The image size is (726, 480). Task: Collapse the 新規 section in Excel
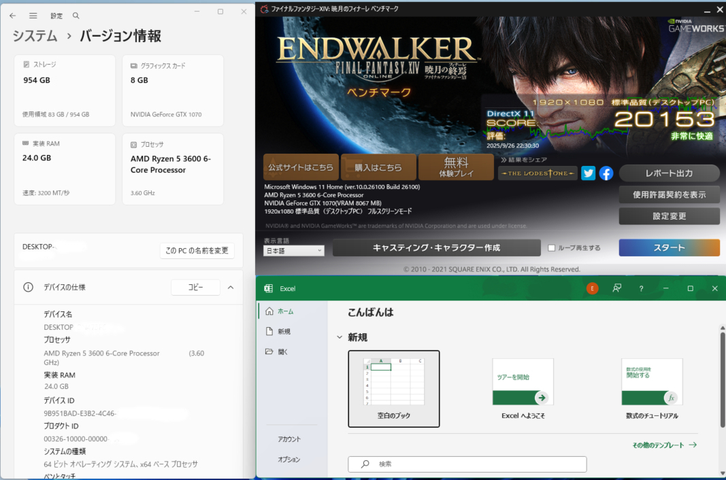[x=340, y=337]
